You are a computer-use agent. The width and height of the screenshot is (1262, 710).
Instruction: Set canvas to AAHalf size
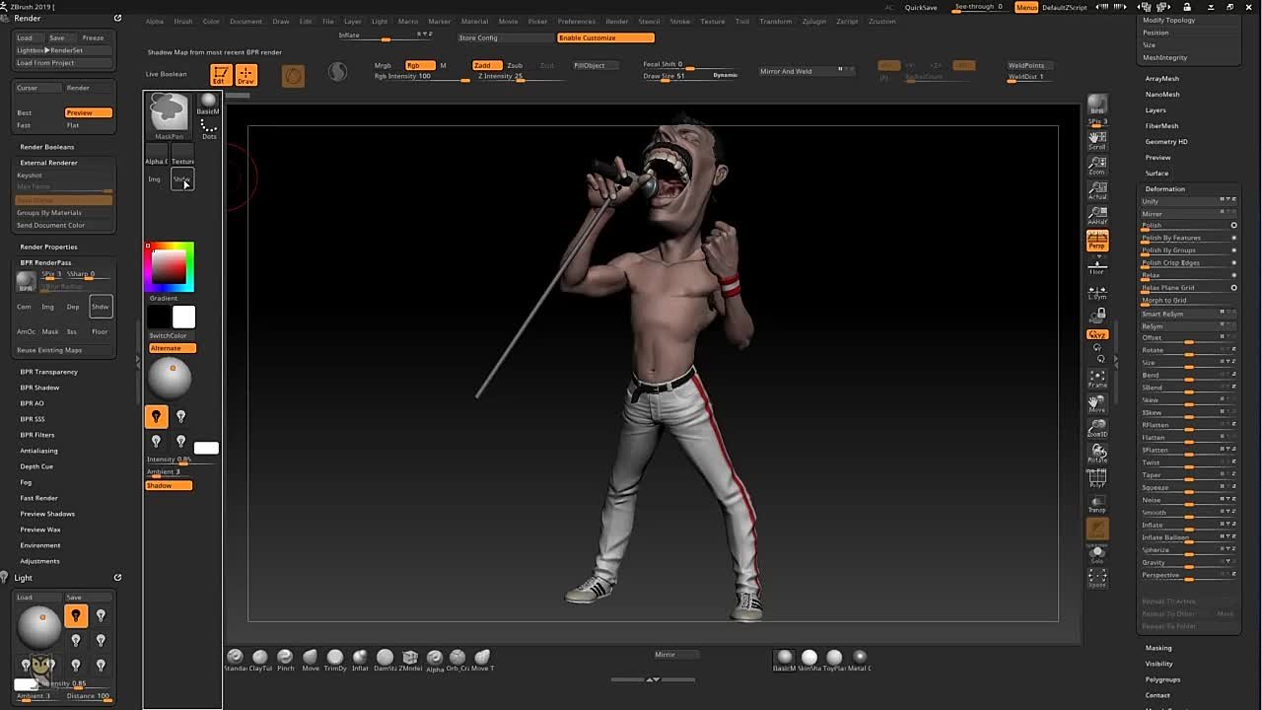1097,216
